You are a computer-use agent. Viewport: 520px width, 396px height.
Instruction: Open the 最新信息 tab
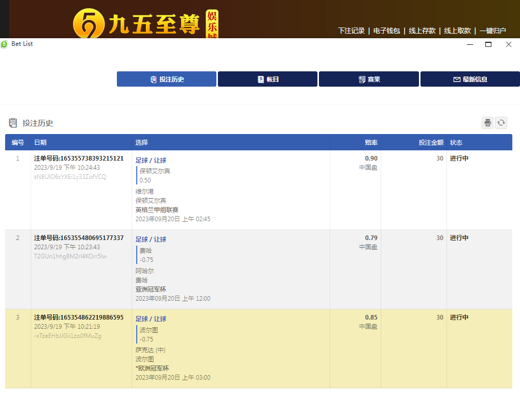click(470, 80)
